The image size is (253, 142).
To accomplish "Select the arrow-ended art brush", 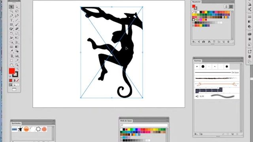I will point(217,84).
